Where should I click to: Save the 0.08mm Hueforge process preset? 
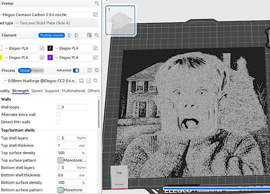pos(81,81)
